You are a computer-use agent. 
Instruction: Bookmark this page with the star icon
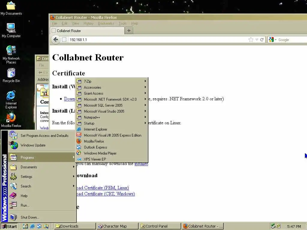click(x=251, y=40)
